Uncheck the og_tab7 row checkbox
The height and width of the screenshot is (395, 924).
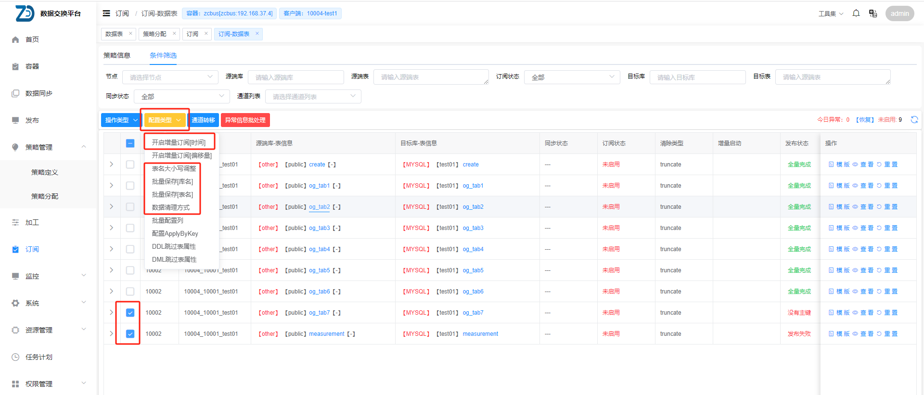[x=130, y=313]
